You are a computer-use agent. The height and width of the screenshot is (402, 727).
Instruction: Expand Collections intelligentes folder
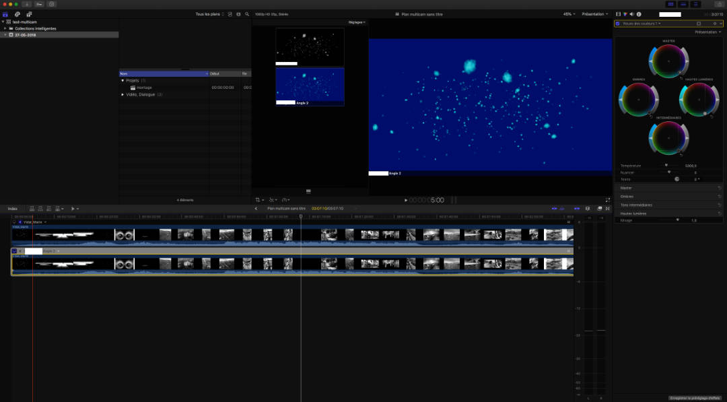click(5, 29)
